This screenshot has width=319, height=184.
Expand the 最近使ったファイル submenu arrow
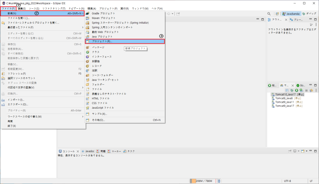(x=83, y=27)
